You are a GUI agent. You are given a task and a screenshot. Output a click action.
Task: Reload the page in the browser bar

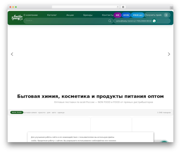coord(118,7)
